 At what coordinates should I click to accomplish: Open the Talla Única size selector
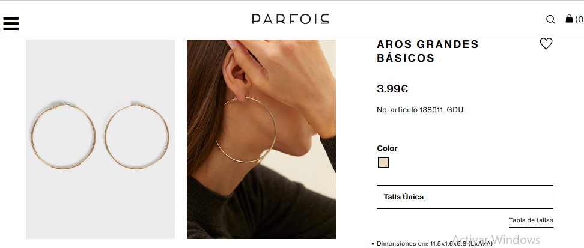point(465,196)
